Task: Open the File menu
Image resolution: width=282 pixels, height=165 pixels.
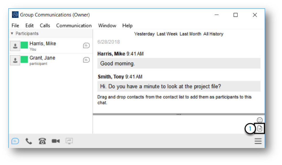Action: (15, 26)
